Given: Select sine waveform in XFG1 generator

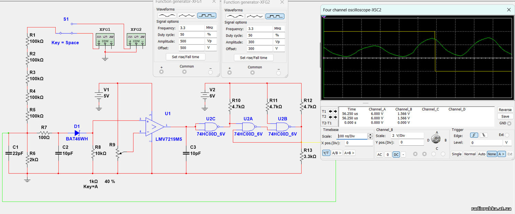Looking at the screenshot, I should pyautogui.click(x=167, y=15).
